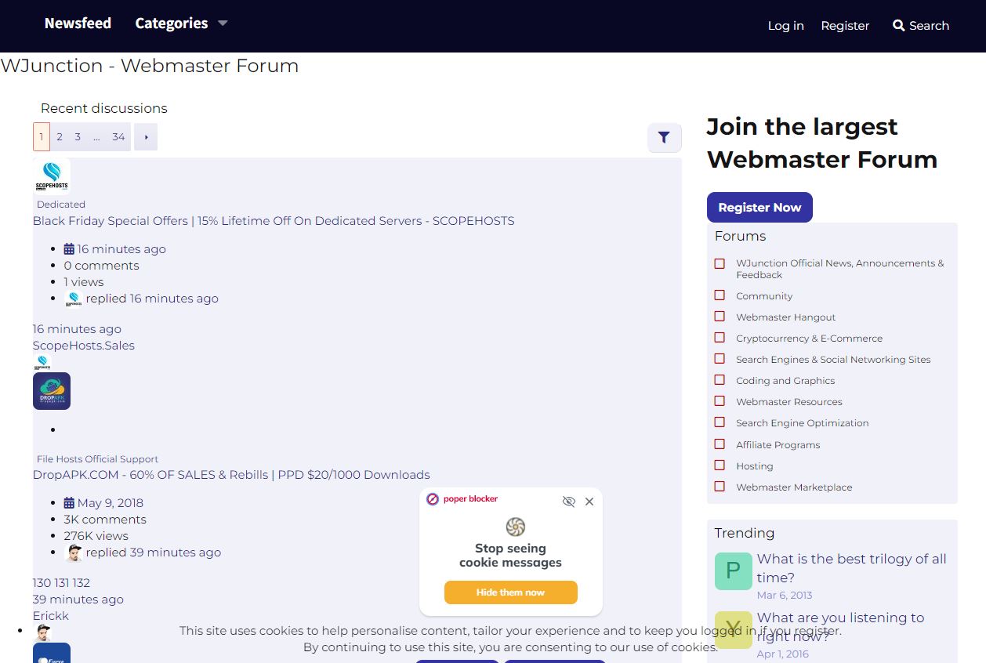Open ScopeHosts avatar on first thread
Viewport: 986px width, 663px height.
(52, 176)
